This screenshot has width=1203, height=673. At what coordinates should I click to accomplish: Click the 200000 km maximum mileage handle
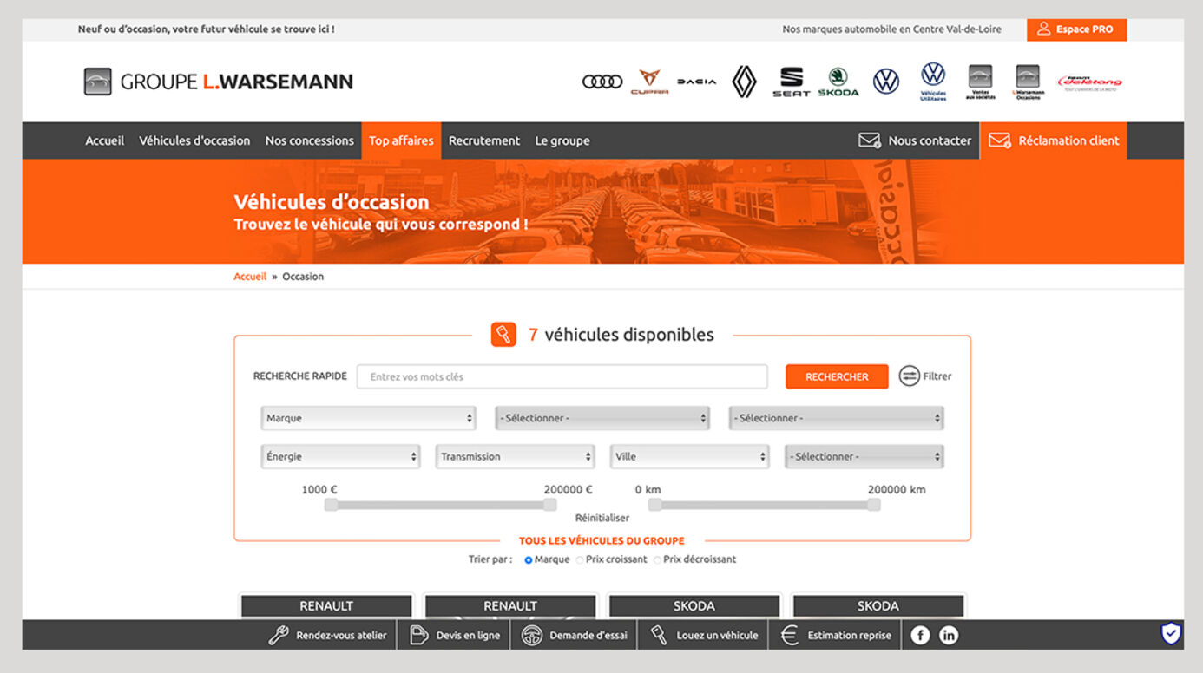pos(873,505)
